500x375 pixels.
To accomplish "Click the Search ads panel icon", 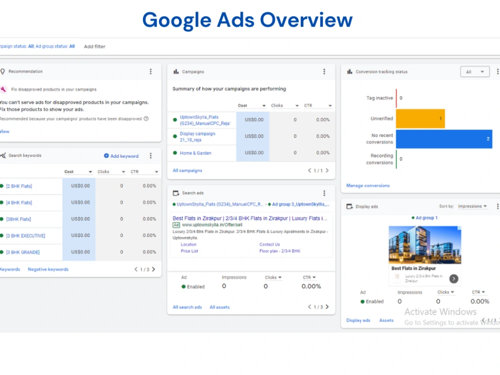I will pyautogui.click(x=176, y=193).
